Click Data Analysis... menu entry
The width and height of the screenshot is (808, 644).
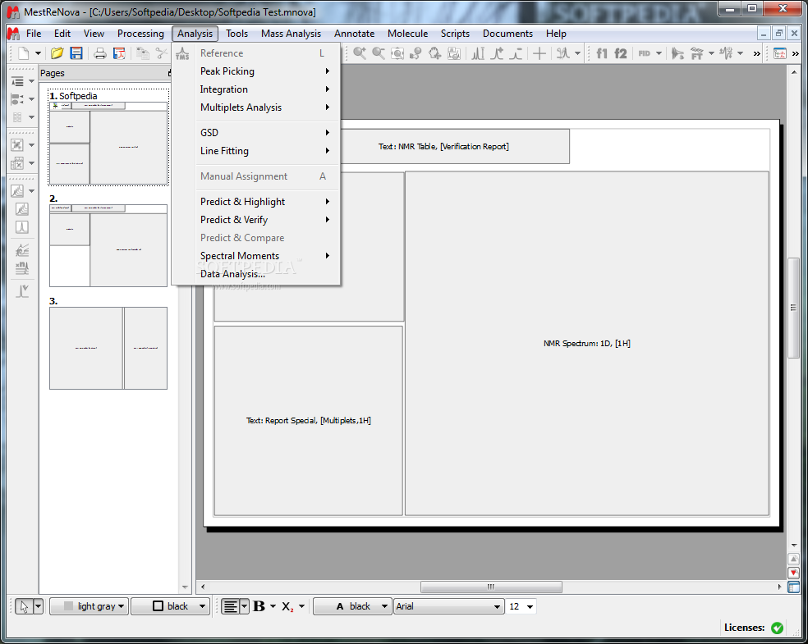click(266, 273)
